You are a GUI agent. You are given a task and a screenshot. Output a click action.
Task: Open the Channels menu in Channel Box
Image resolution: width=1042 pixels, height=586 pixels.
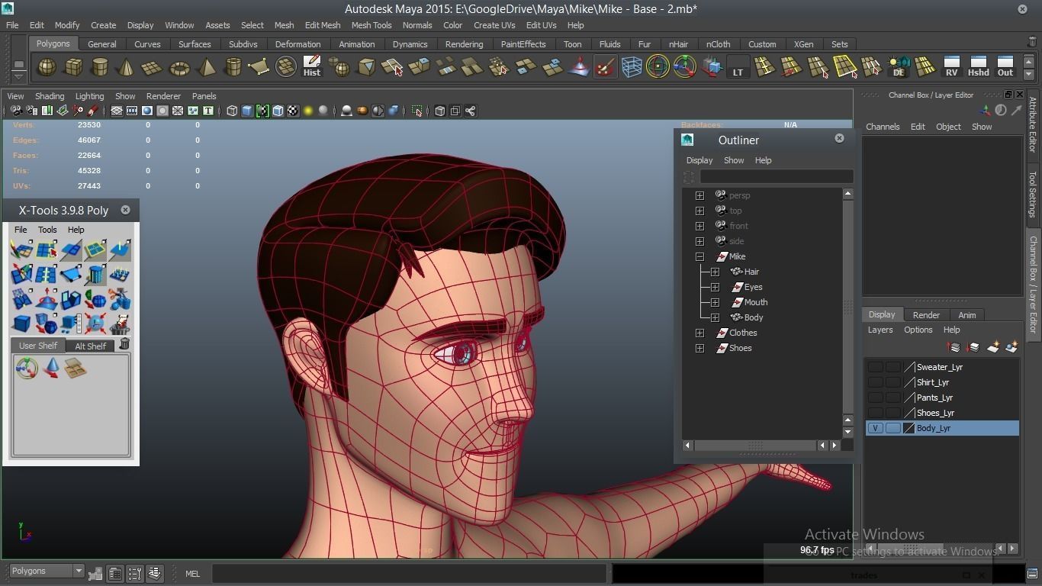(x=883, y=127)
